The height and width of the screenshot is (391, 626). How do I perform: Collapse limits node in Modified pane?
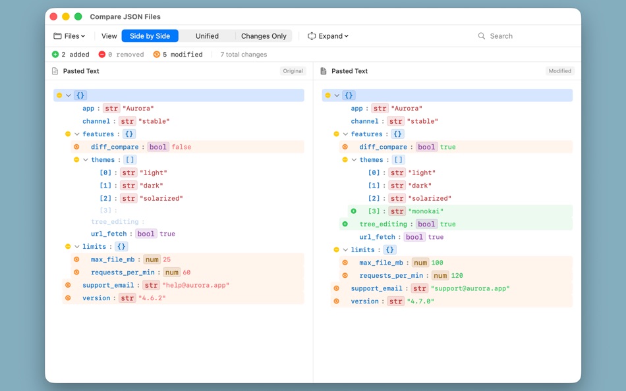[345, 249]
